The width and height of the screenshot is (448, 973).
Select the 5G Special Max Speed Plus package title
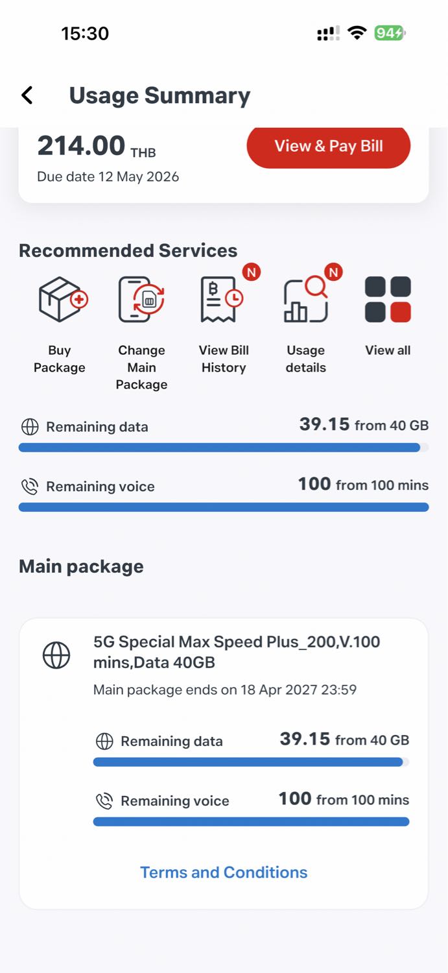point(237,652)
